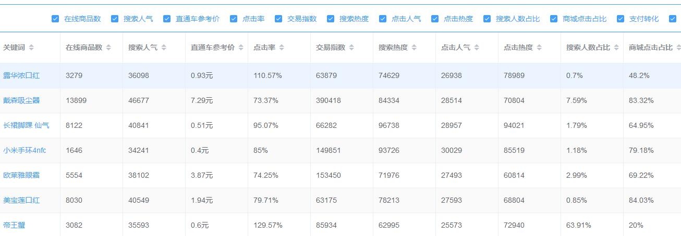Select cell value 153450

pyautogui.click(x=329, y=175)
